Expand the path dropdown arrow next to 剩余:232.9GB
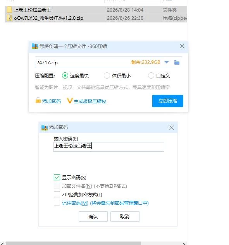 point(167,62)
